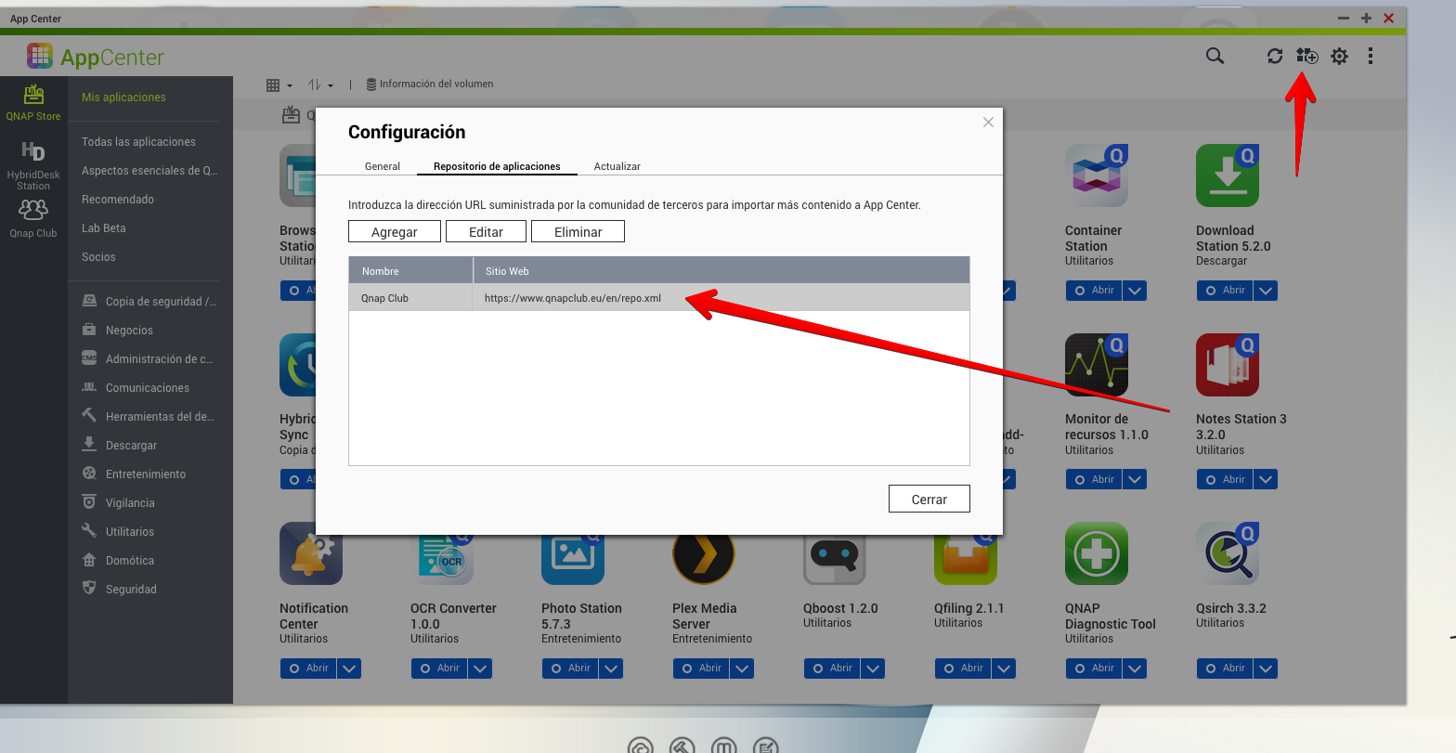This screenshot has width=1456, height=753.
Task: Click the repo URL https://www.qnapclub.eu/en/repo.xml
Action: coord(573,298)
